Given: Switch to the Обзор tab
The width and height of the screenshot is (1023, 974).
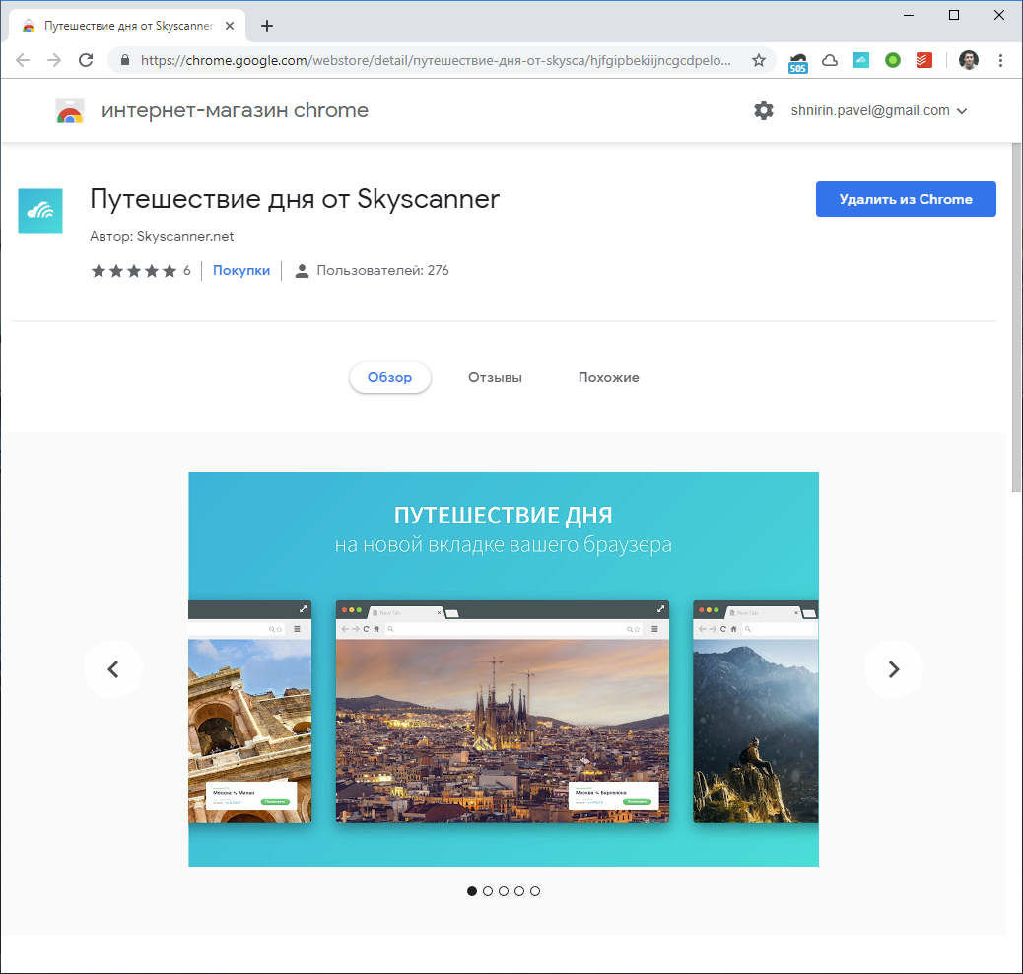Looking at the screenshot, I should 389,377.
